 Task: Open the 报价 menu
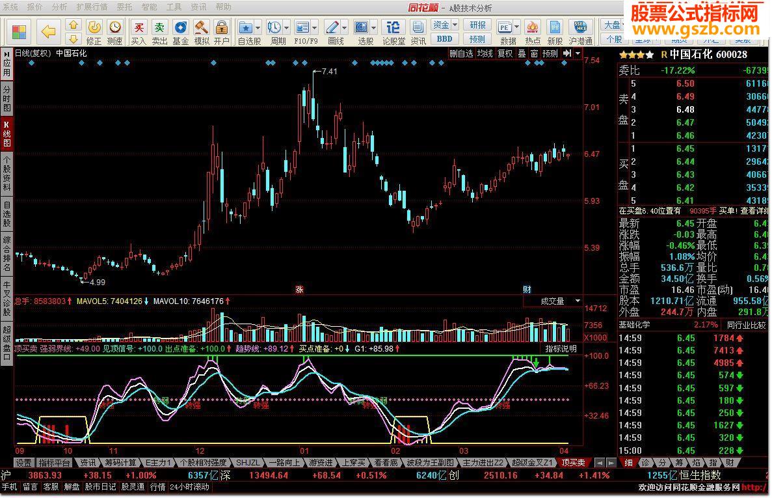tap(34, 7)
